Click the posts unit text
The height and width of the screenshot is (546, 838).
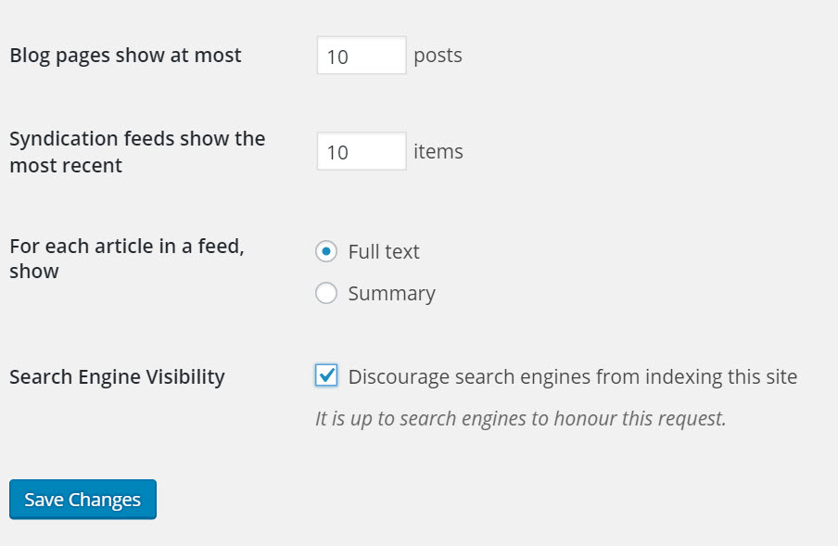[439, 56]
